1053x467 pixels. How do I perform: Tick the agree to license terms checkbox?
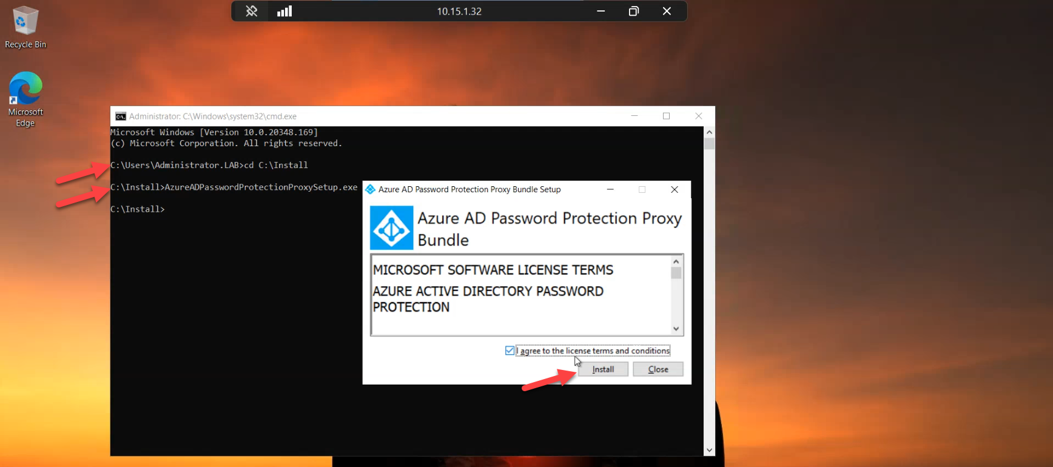click(x=510, y=351)
